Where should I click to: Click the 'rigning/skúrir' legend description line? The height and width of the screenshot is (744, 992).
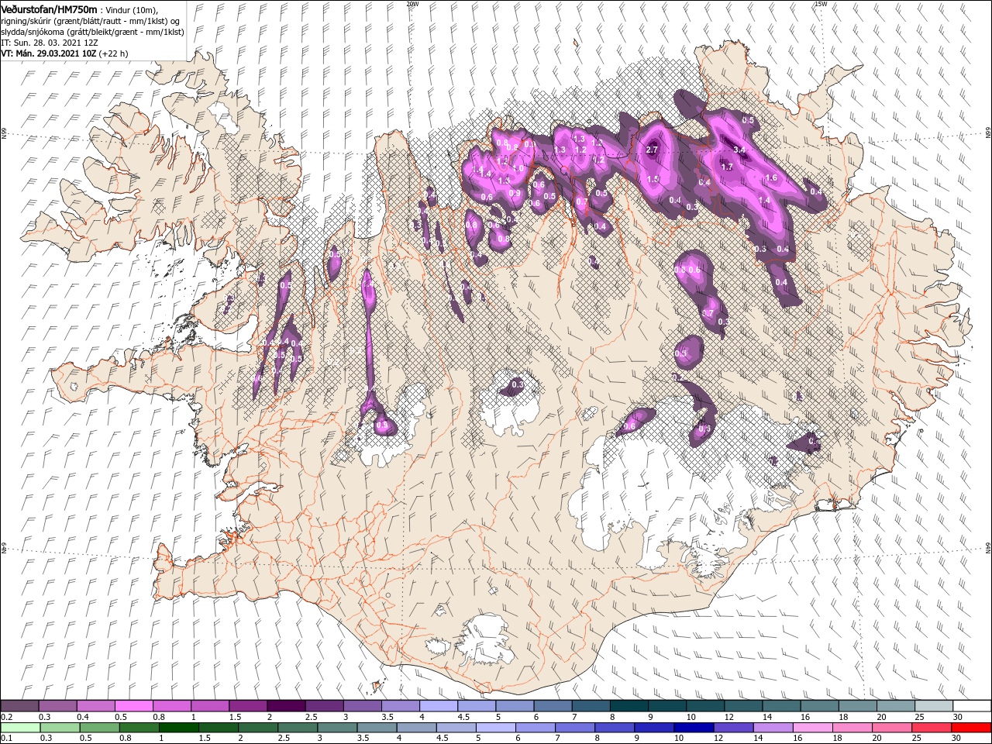tap(91, 20)
